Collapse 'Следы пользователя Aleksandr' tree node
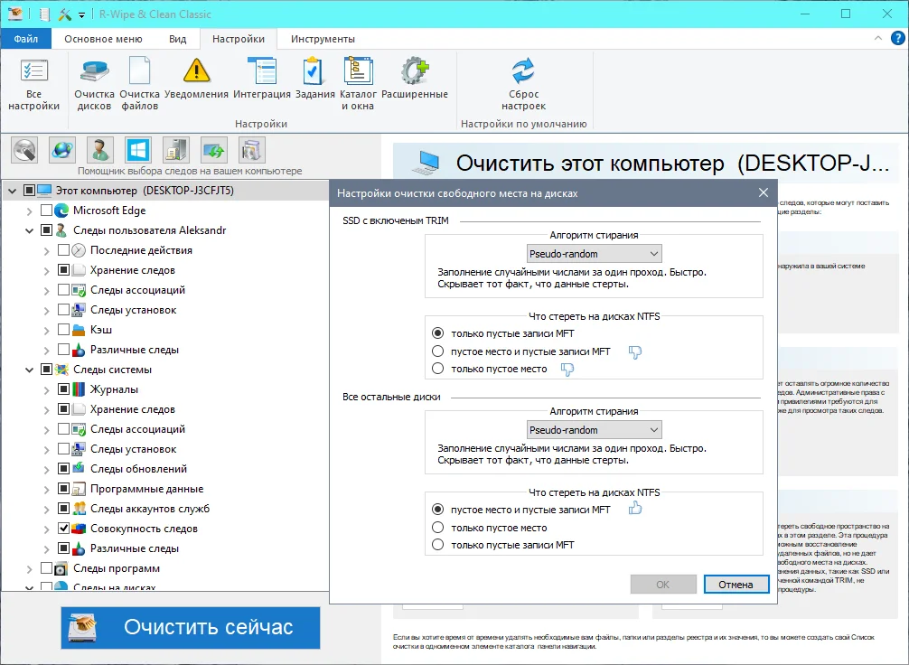 click(29, 230)
